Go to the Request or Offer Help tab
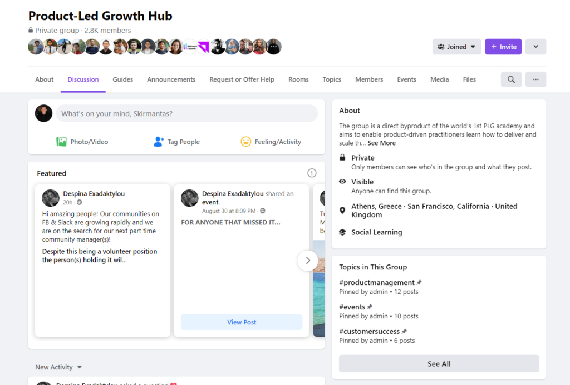The height and width of the screenshot is (385, 570). [x=242, y=79]
